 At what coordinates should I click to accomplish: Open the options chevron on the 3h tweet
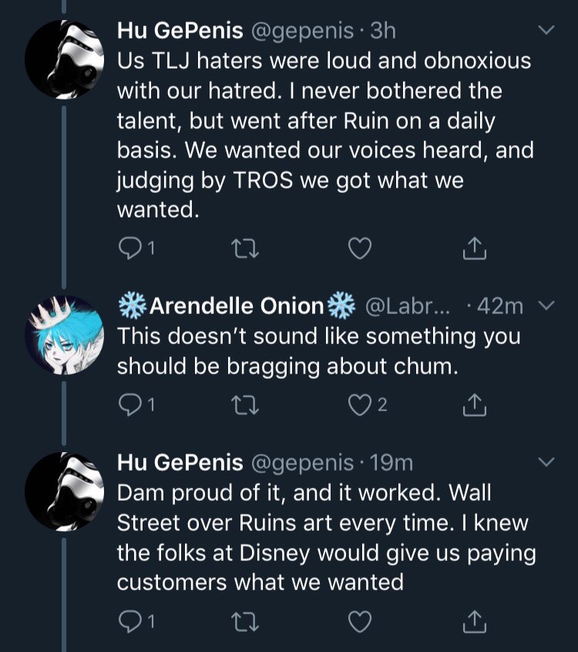click(x=546, y=31)
